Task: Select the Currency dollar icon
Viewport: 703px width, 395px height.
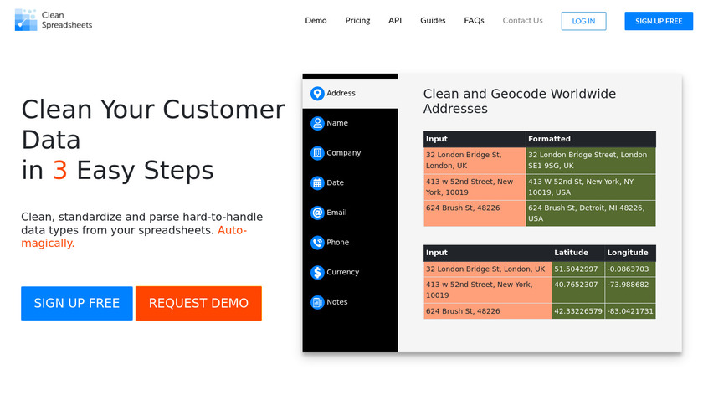Action: point(317,273)
